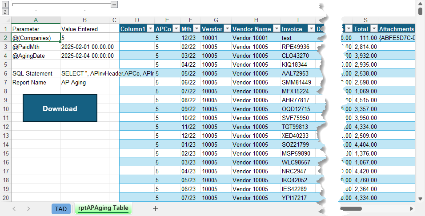Screen dimensions: 425x216
Task: Click cell with 2025-02-01 00:00:00
Action: pos(84,47)
